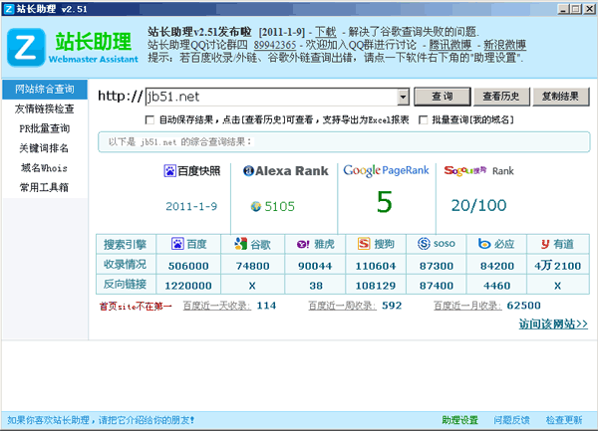This screenshot has width=598, height=431.
Task: Click Sogou rank value 20/100
Action: [479, 206]
